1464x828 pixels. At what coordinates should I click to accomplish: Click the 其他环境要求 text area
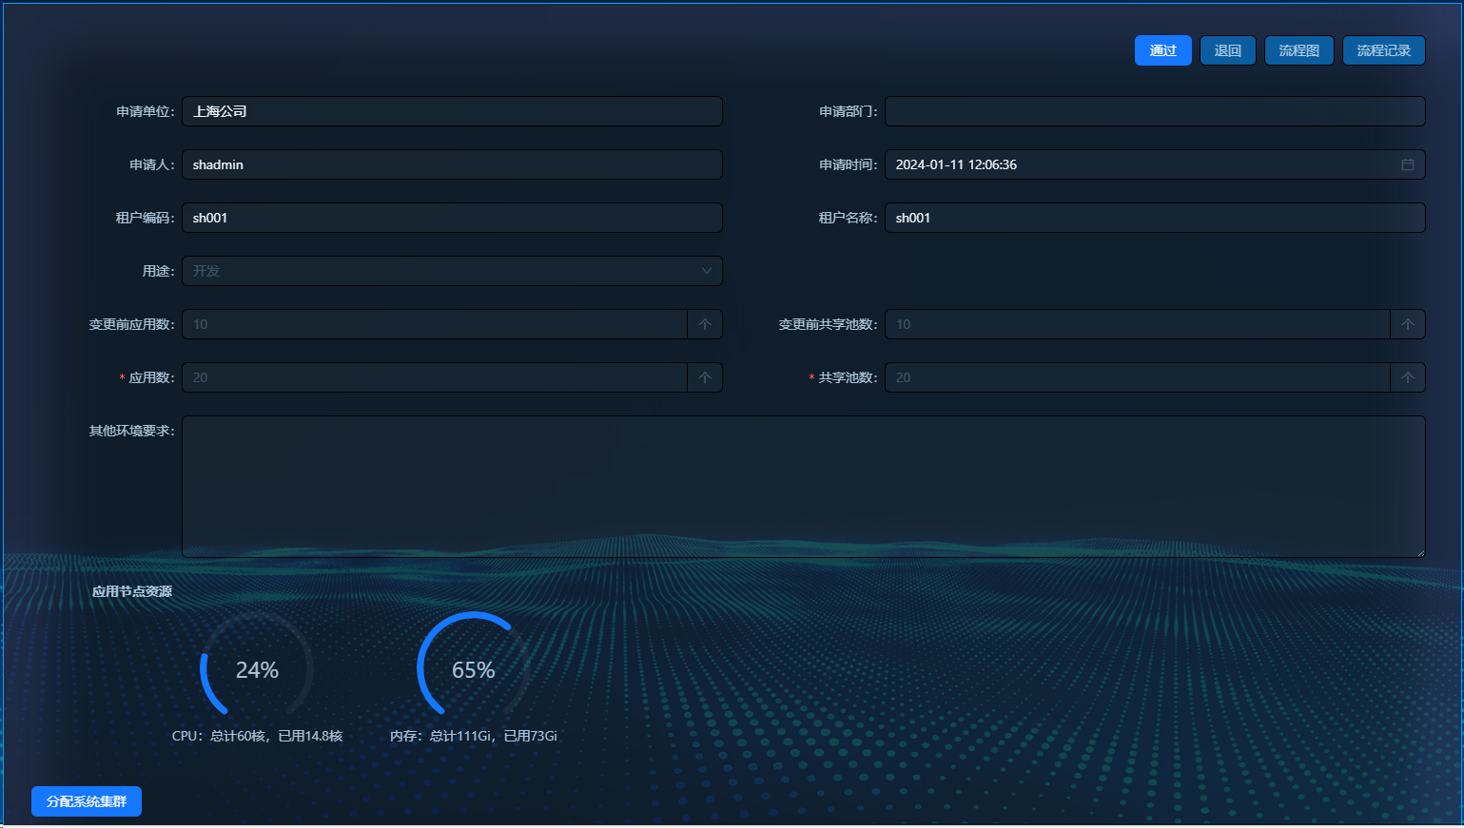[804, 487]
